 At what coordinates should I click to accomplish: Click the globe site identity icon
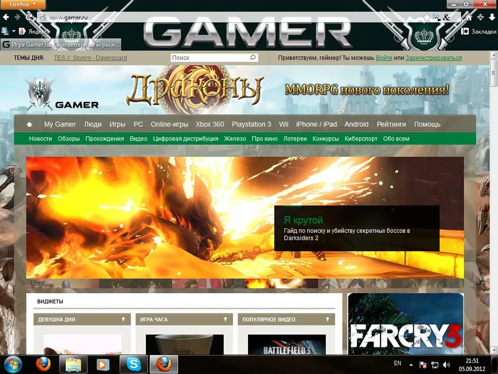43,17
